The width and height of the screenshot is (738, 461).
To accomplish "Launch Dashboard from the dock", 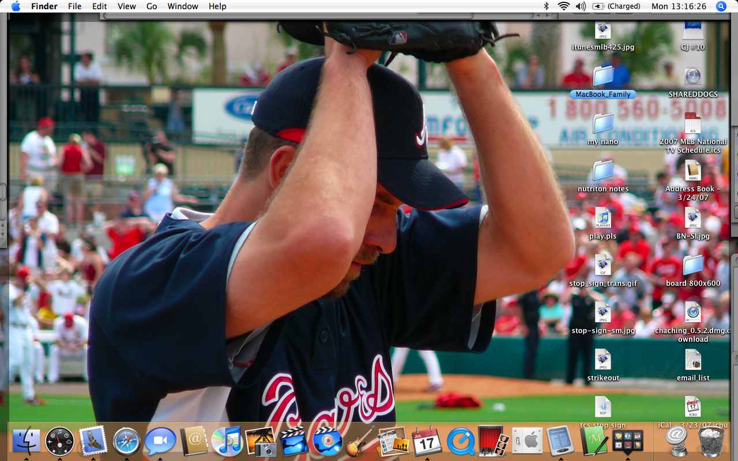I will point(60,441).
